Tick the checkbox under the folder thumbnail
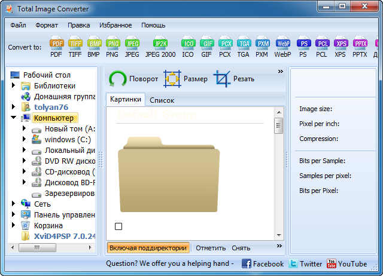383x276 pixels. click(x=118, y=226)
